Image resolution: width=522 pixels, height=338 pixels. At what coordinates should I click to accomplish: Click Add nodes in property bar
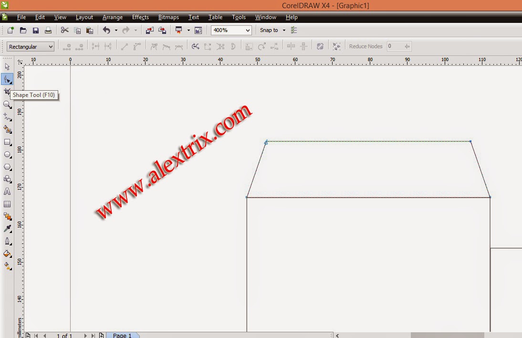pyautogui.click(x=67, y=47)
